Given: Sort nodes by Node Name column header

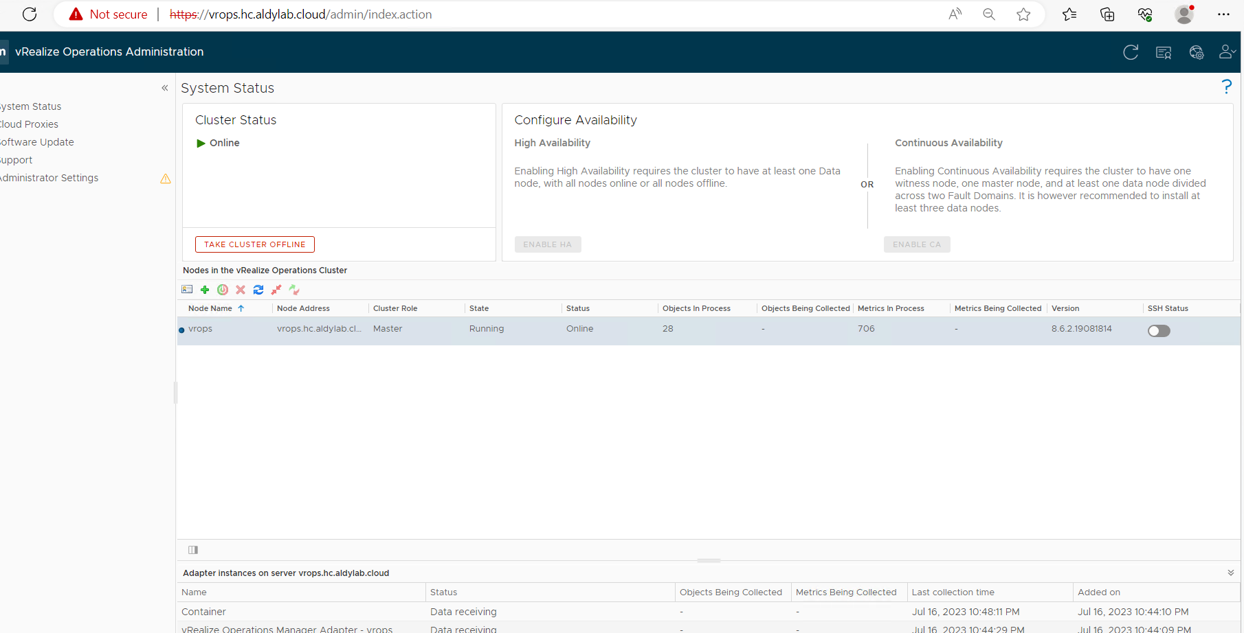Looking at the screenshot, I should (210, 308).
